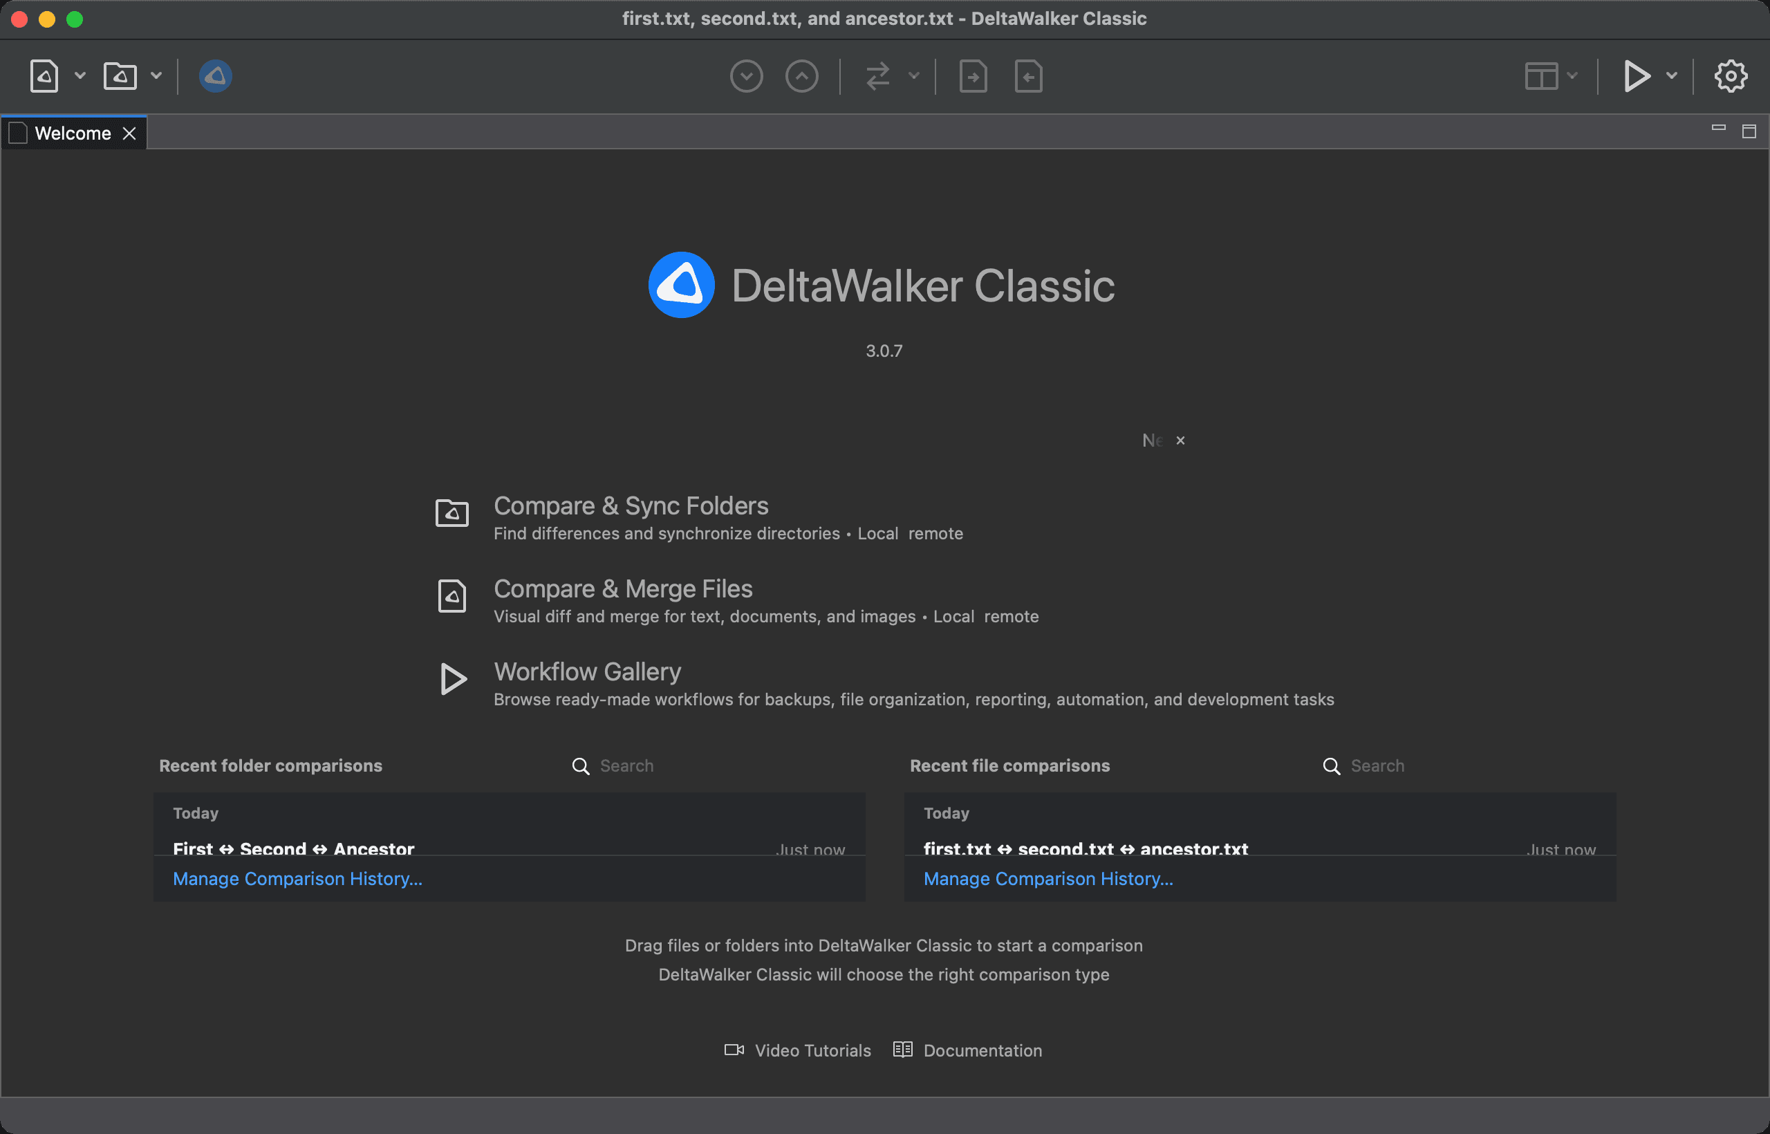This screenshot has height=1134, width=1770.
Task: Open Compare & Sync Folders
Action: pos(631,506)
